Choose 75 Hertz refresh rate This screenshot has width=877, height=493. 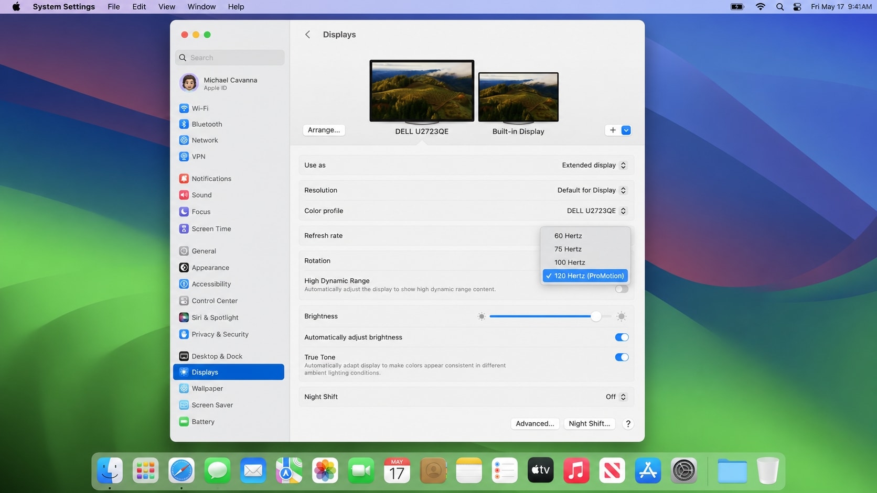(585, 249)
